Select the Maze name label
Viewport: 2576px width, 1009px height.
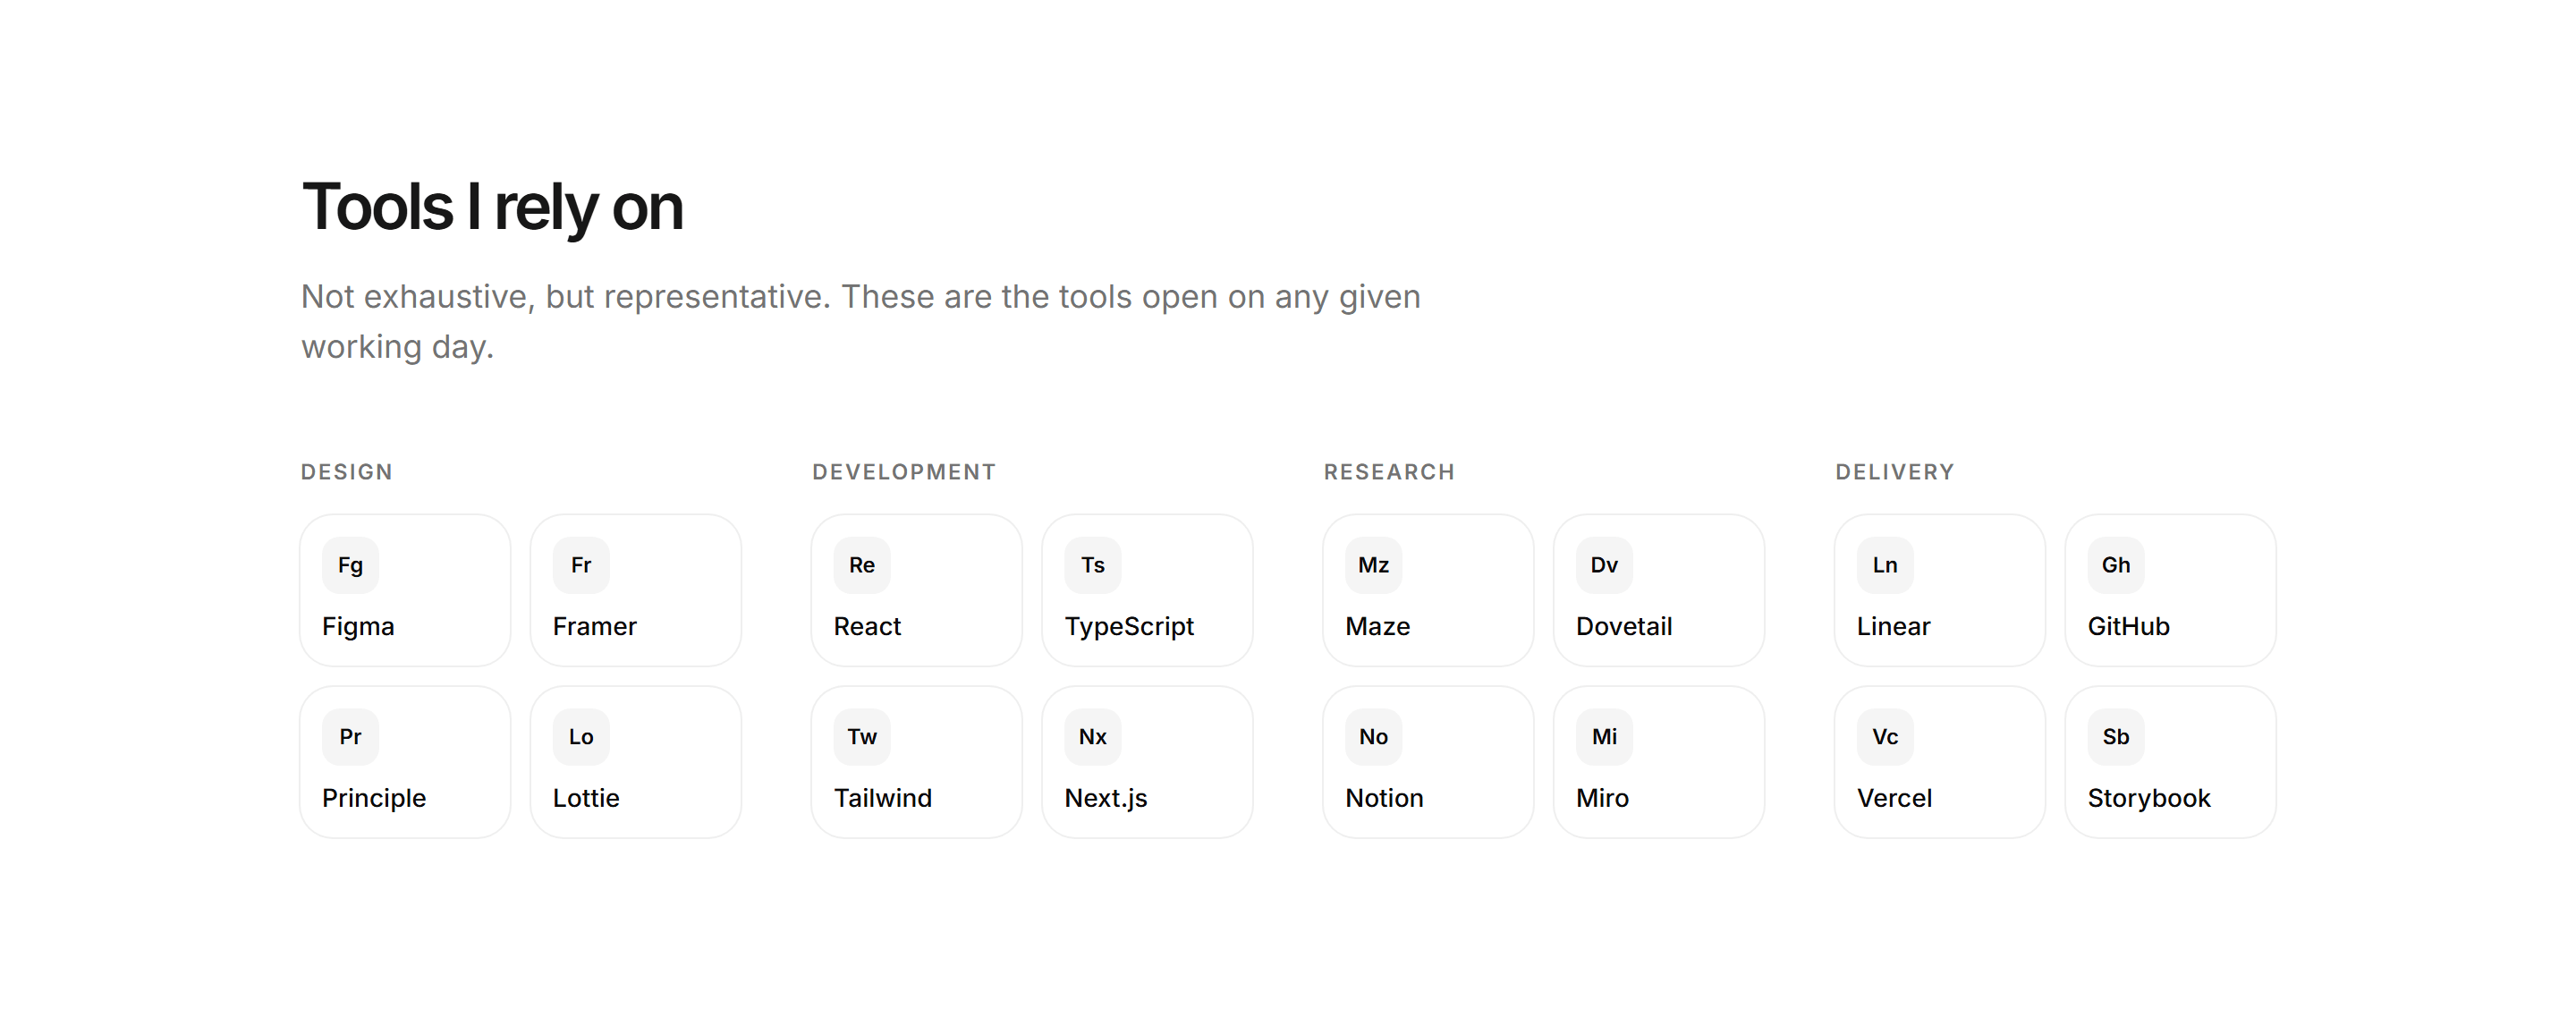click(x=1378, y=627)
